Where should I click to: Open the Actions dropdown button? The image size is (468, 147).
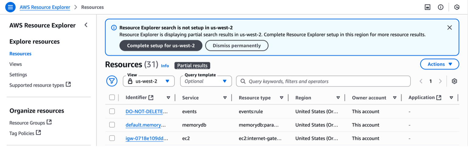tap(439, 64)
